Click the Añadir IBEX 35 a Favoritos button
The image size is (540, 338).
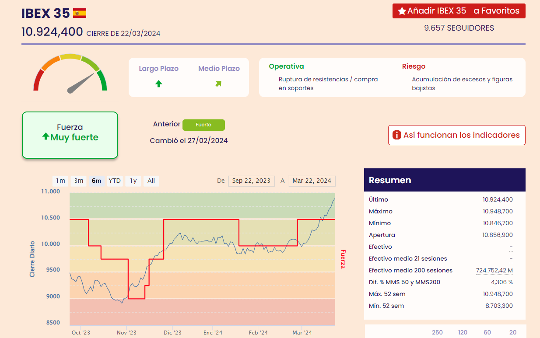(x=459, y=11)
